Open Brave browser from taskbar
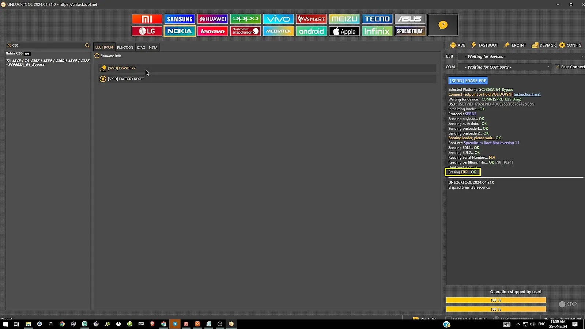 click(x=152, y=324)
